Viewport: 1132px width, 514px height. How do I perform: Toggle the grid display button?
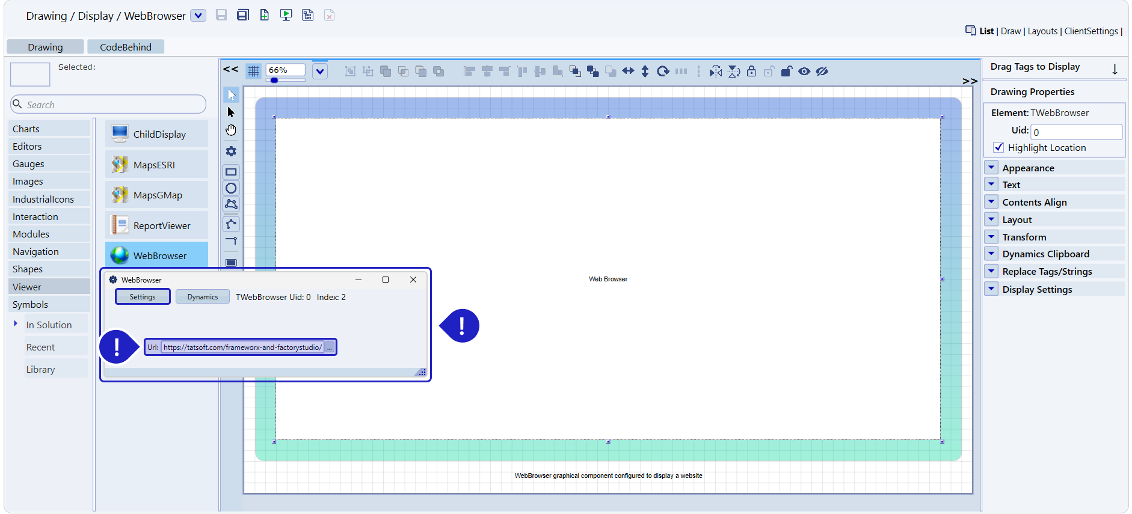tap(253, 72)
